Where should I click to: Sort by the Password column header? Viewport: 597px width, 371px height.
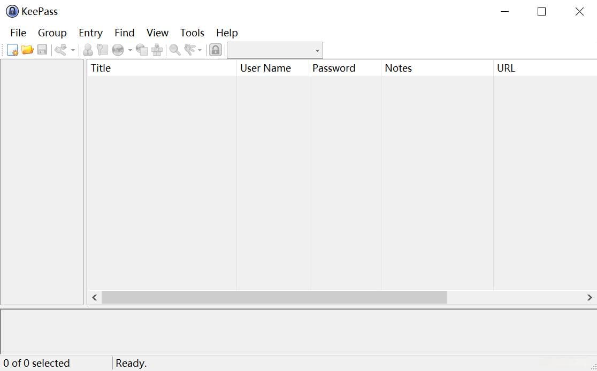345,68
